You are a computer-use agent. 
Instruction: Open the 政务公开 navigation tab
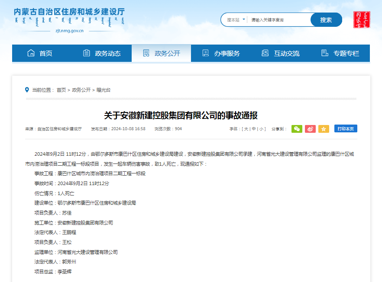click(x=161, y=53)
